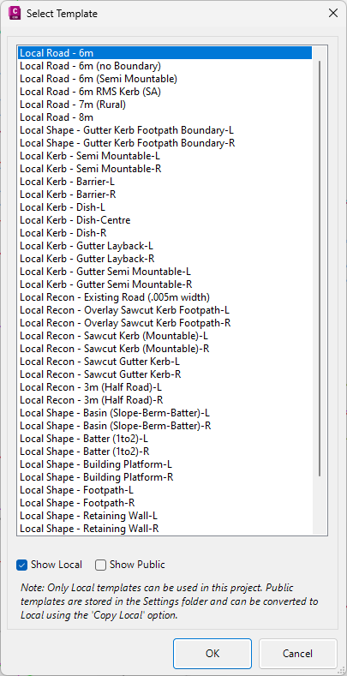Click the Civil Site Design app icon

(15, 14)
